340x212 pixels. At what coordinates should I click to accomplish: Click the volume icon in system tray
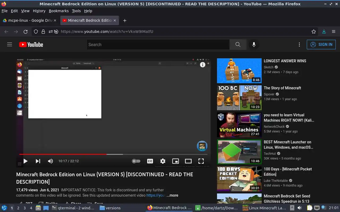300,208
